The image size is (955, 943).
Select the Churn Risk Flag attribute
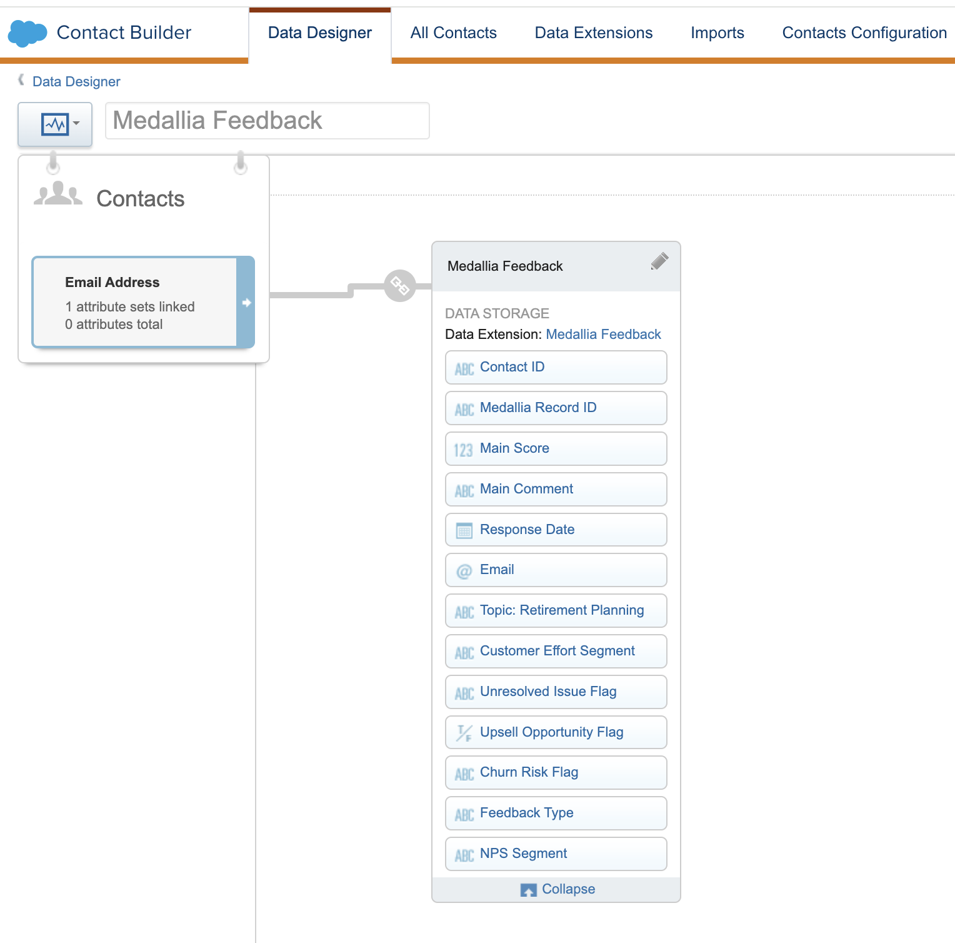(x=556, y=773)
